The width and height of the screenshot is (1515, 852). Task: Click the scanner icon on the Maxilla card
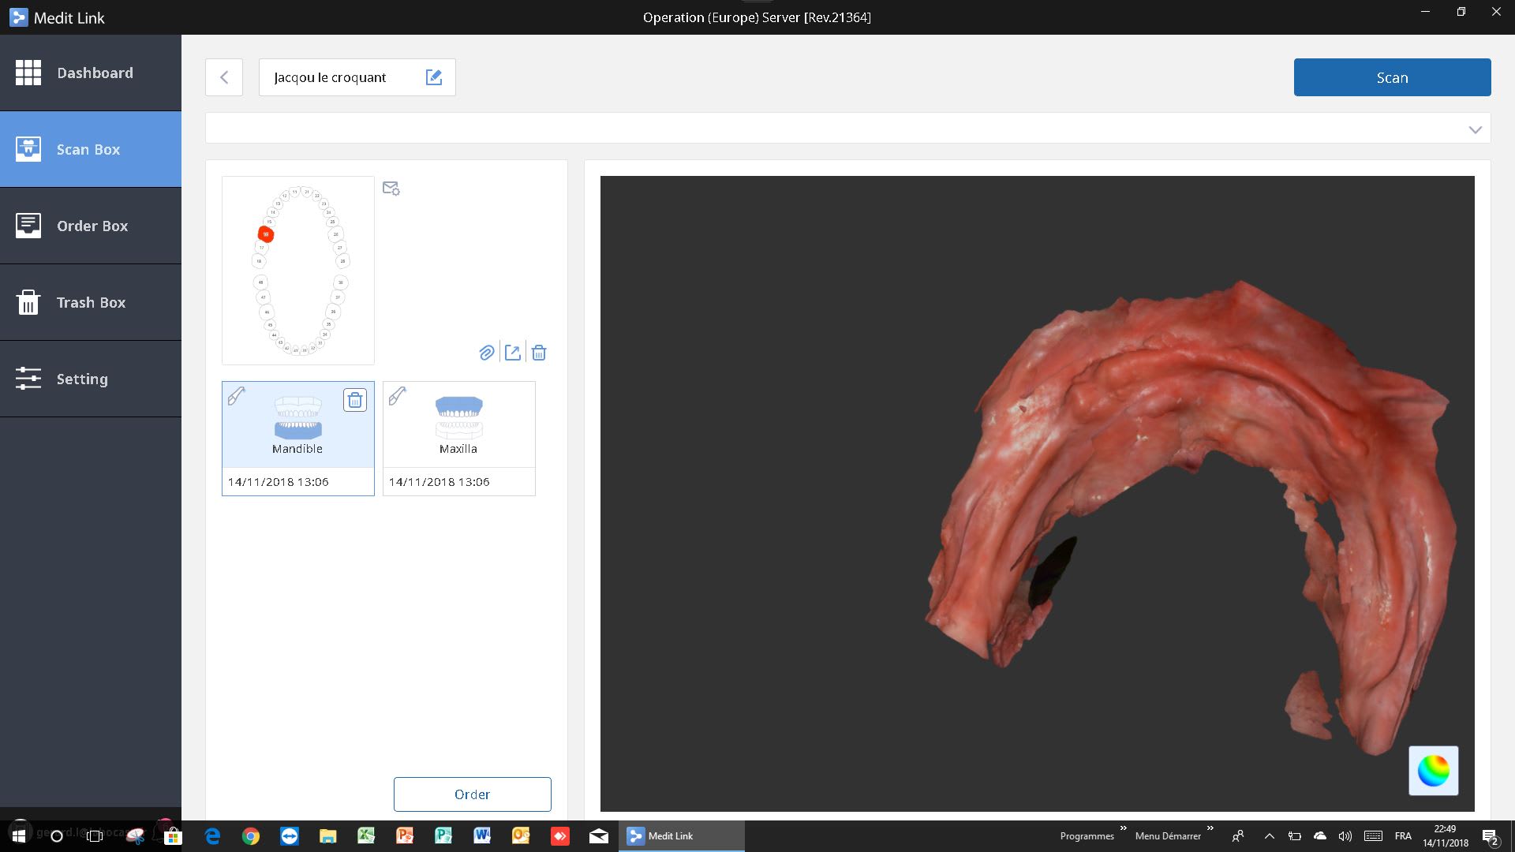pos(398,395)
